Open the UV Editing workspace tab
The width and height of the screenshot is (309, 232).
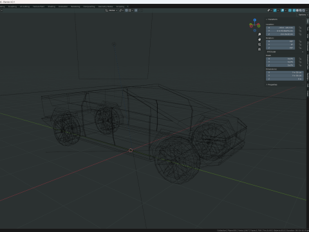click(x=24, y=6)
